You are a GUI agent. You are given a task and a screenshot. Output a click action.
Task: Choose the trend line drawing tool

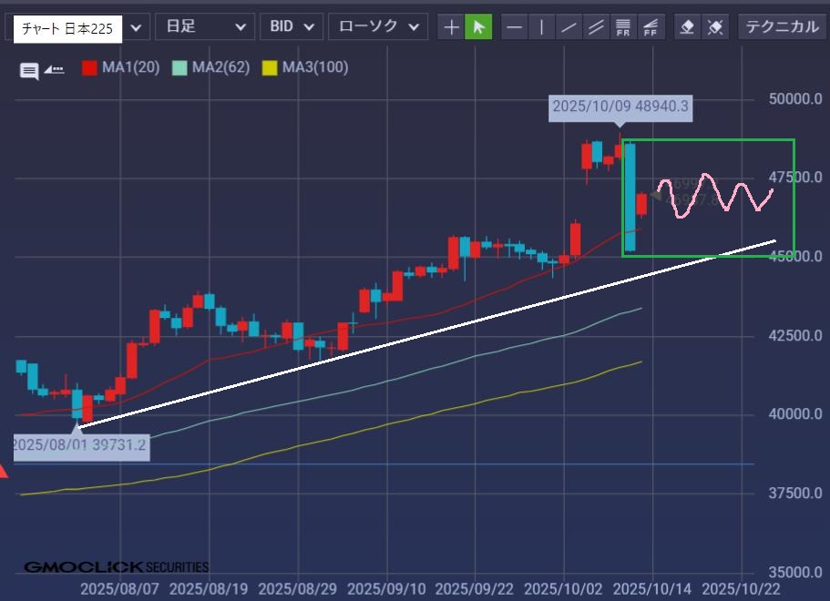point(569,27)
